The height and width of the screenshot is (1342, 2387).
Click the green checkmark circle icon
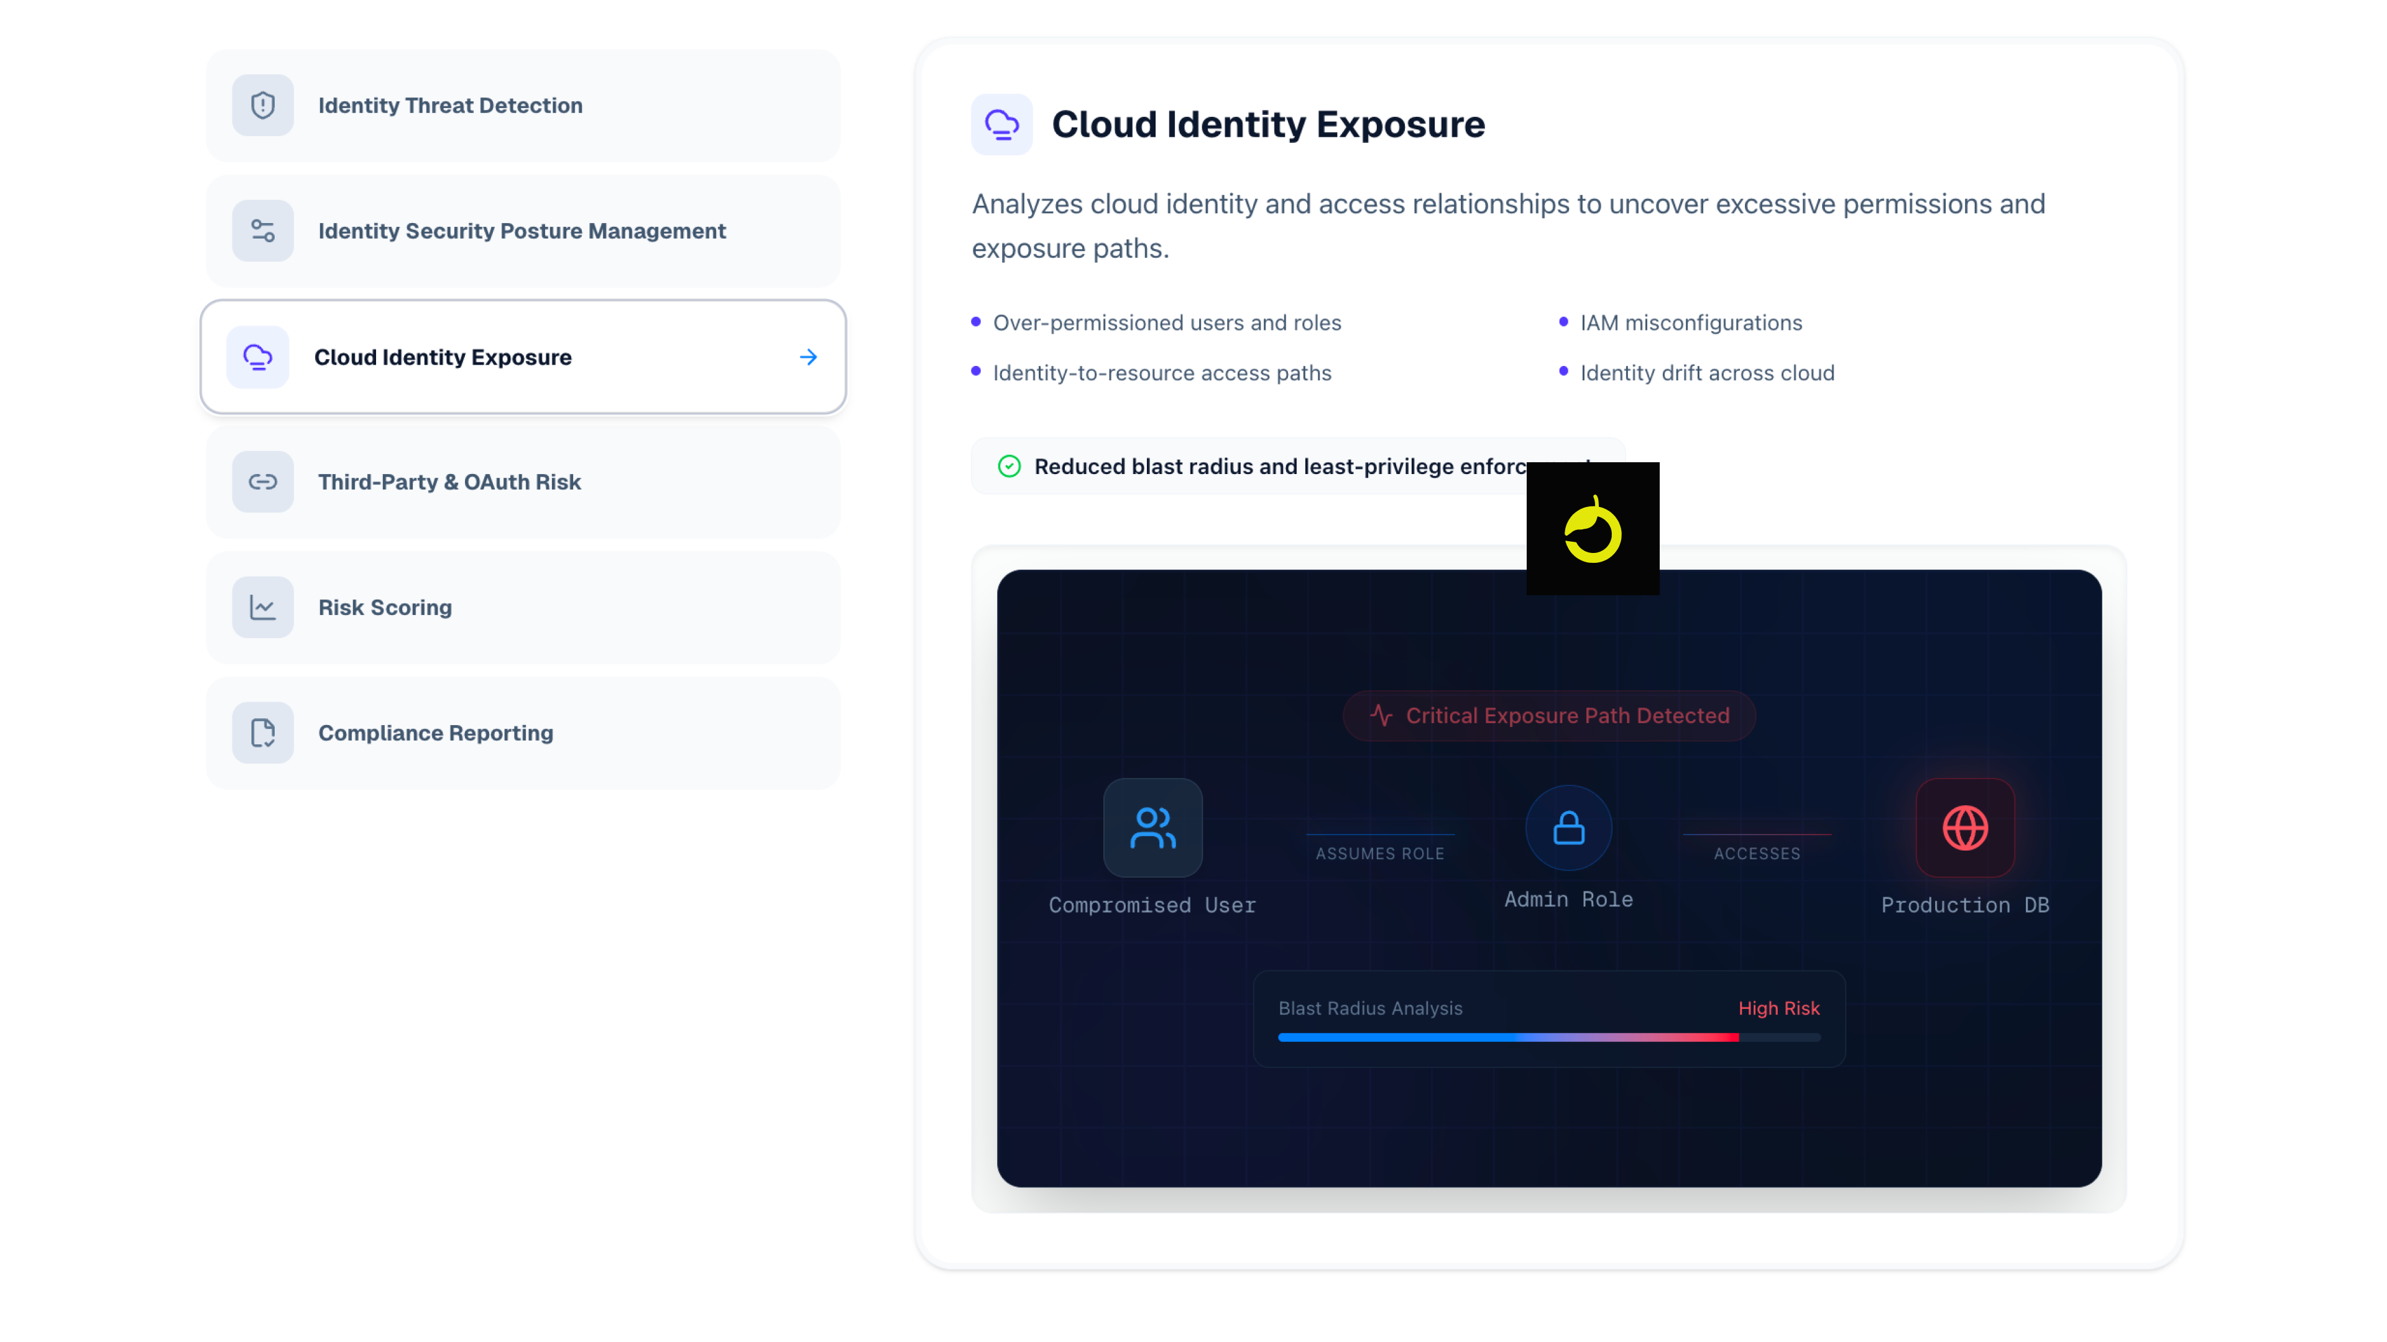pos(1009,466)
